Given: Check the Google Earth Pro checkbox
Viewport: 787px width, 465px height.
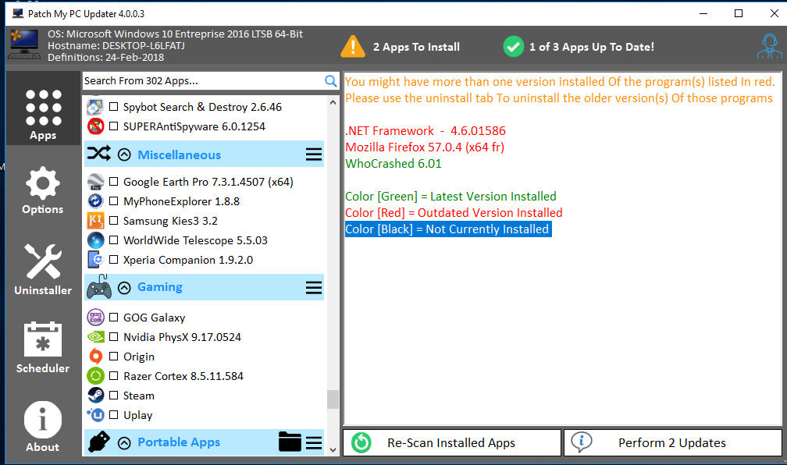Looking at the screenshot, I should point(114,182).
